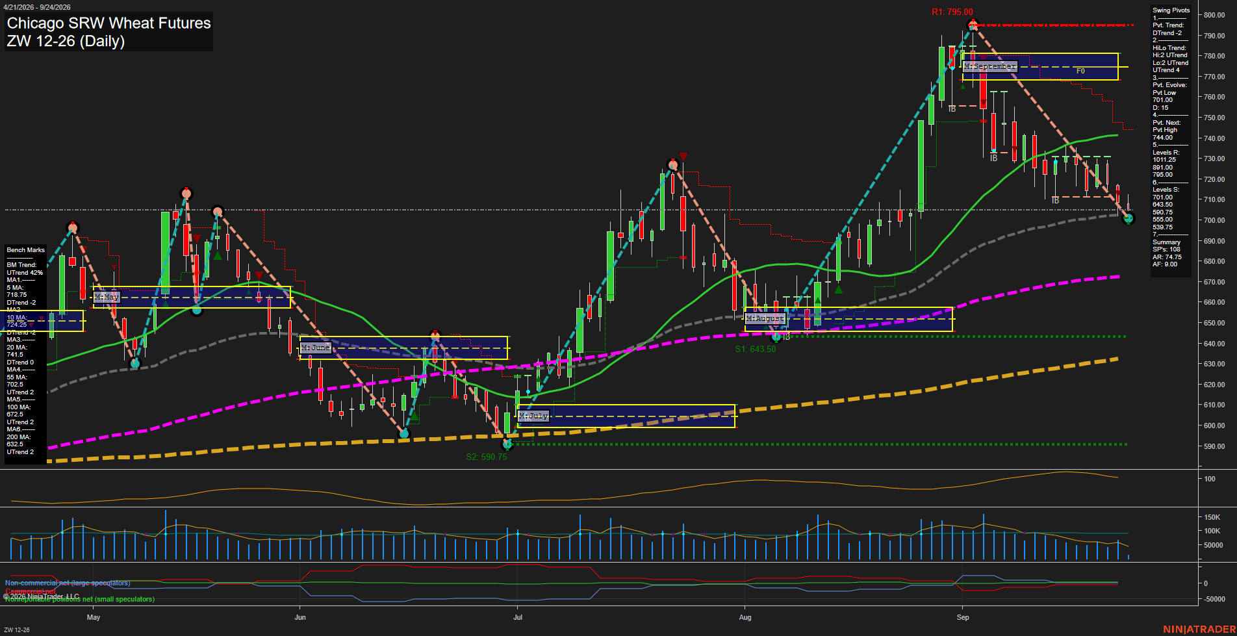Viewport: 1237px width, 636px height.
Task: Click the "AR: 74.75" summary value
Action: [x=1167, y=257]
